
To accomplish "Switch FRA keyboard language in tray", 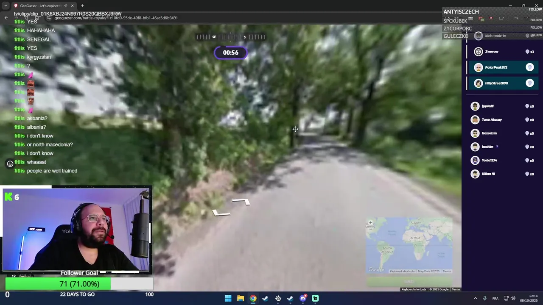I will tap(495, 298).
